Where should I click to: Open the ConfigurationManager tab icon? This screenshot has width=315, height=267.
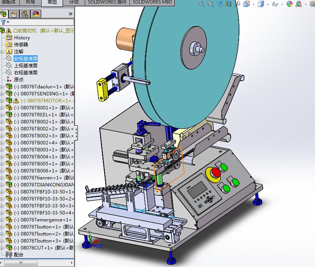tap(25, 14)
